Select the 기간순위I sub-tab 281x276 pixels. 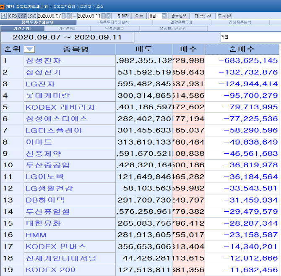[x=22, y=29]
